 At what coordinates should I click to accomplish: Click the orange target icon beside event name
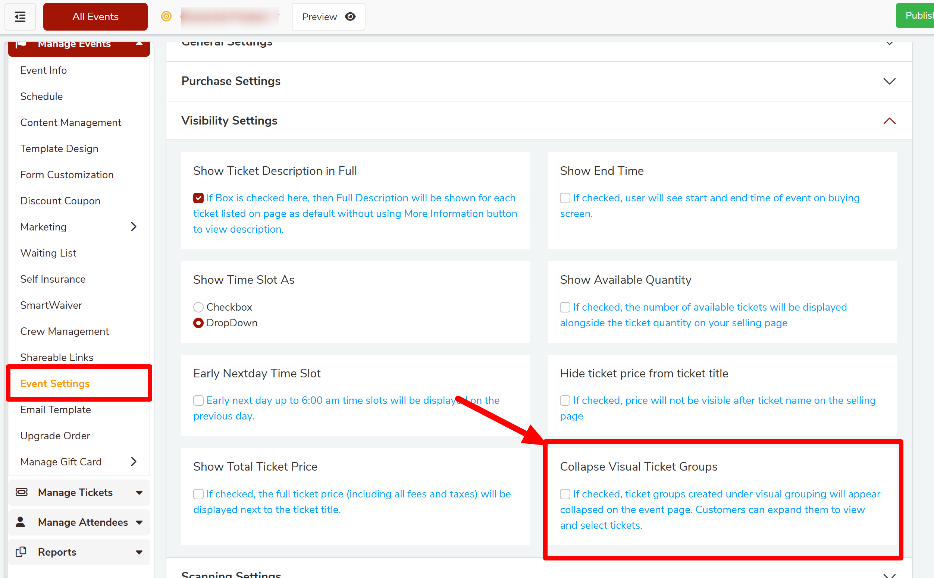[x=166, y=16]
